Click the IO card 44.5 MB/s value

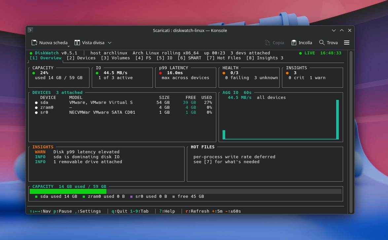[115, 73]
